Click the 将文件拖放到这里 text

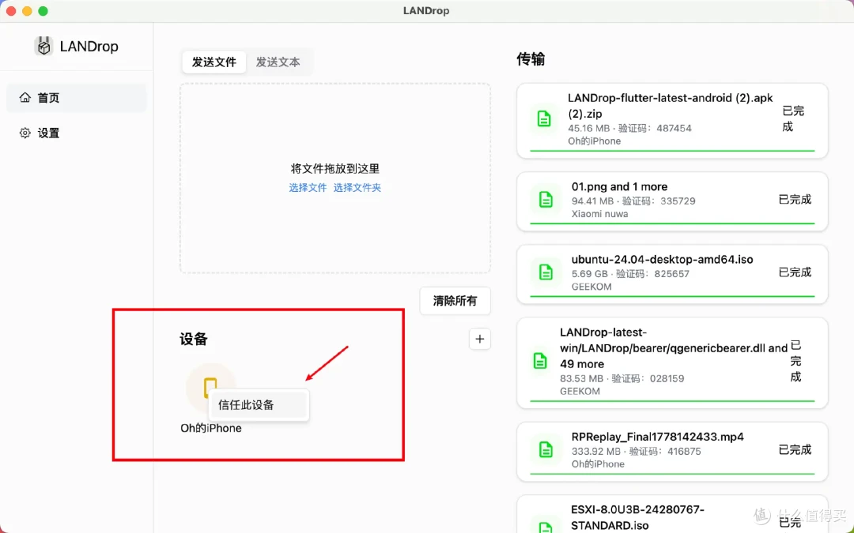tap(335, 169)
